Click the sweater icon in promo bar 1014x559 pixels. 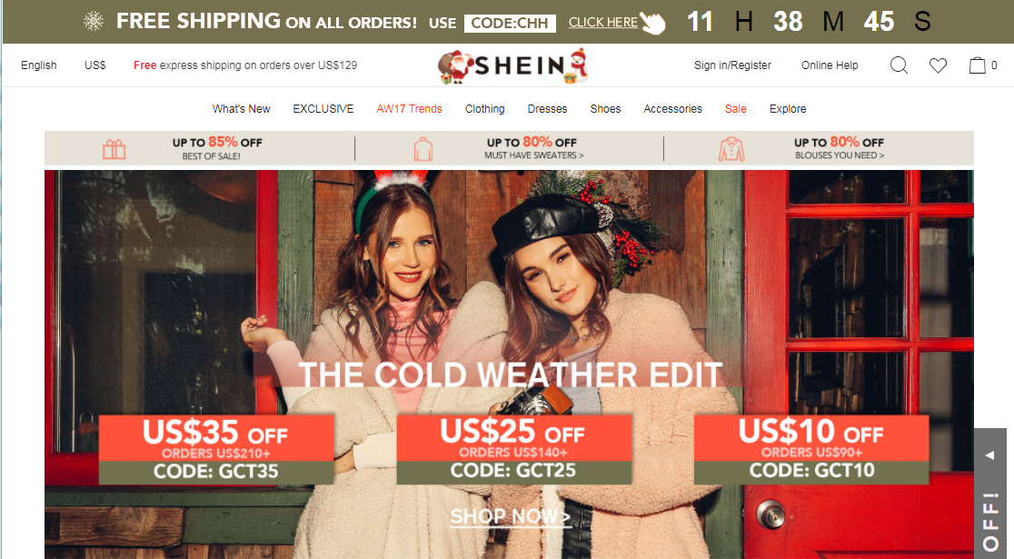tap(422, 149)
